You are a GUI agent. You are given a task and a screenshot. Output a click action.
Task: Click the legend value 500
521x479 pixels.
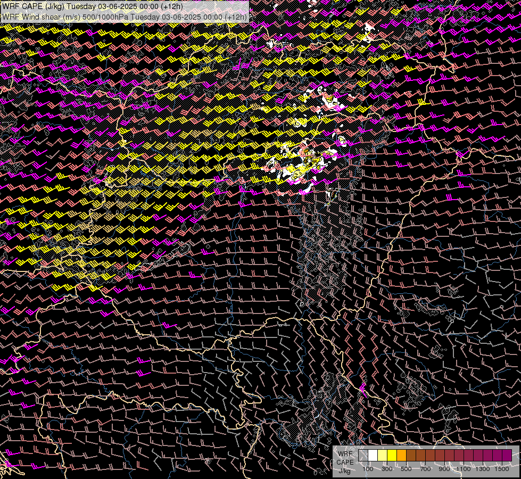406,469
